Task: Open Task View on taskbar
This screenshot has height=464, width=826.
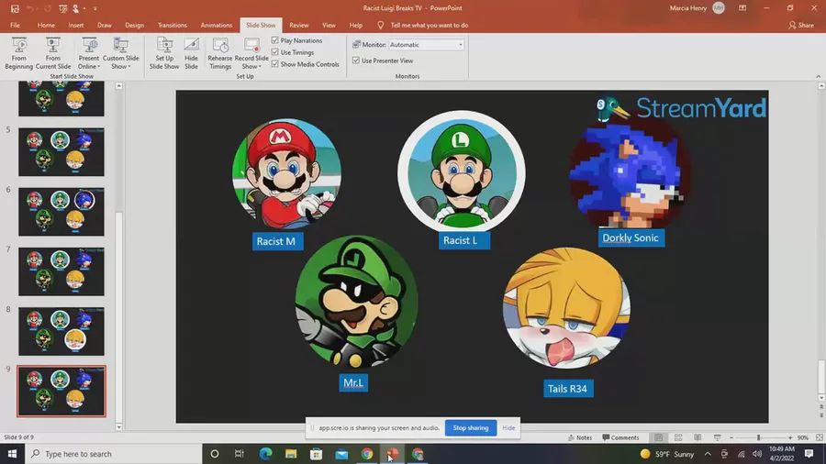Action: [240, 454]
